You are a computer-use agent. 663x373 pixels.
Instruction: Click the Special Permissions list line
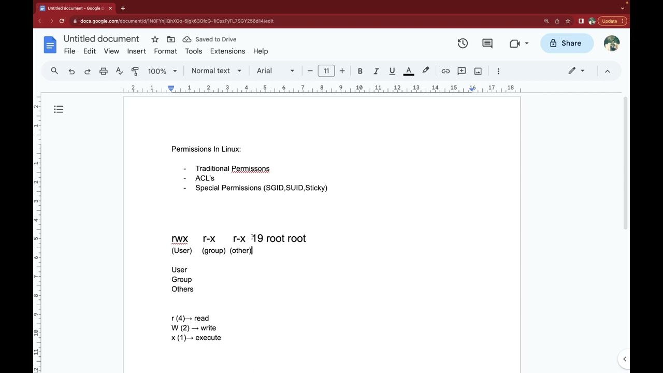click(261, 188)
